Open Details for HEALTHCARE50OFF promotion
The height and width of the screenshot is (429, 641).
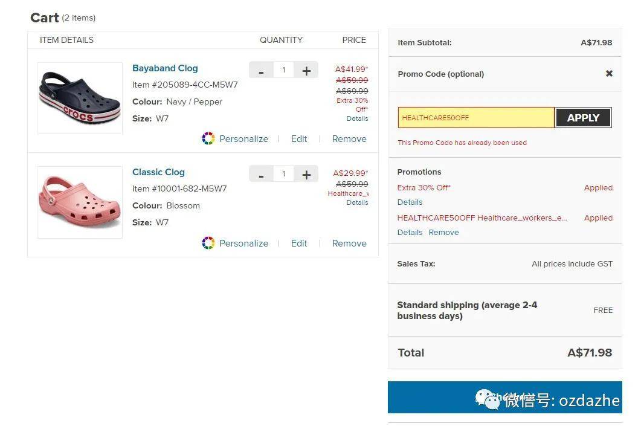coord(410,232)
